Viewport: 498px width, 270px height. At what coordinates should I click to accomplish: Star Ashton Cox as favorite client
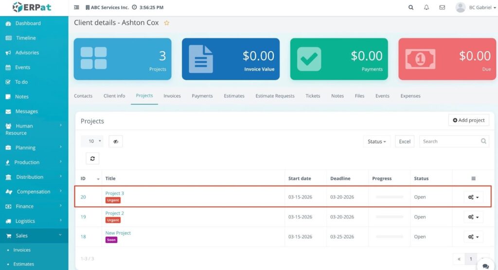[x=167, y=23]
